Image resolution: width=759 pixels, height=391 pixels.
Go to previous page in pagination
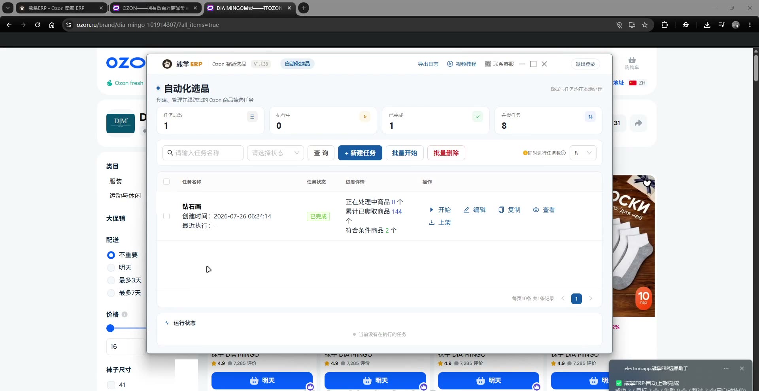563,298
